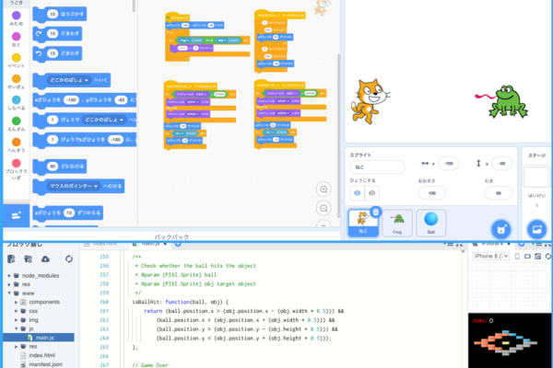Screen dimensions: 553x368
Task: Click the choose a backdrop button
Action: (536, 228)
